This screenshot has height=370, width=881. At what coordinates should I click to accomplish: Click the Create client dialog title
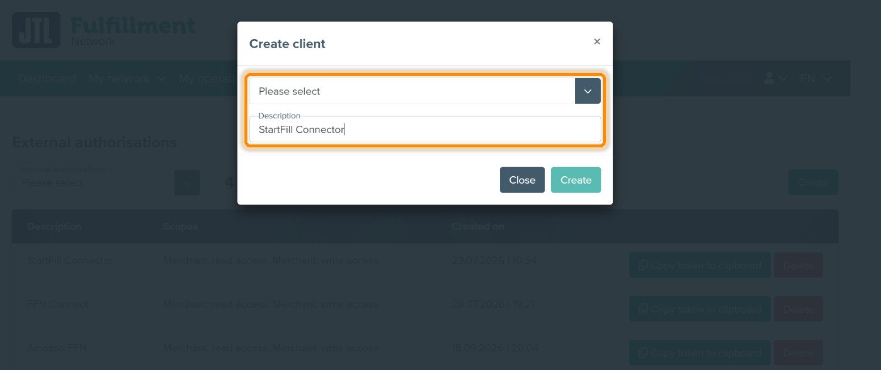coord(287,44)
